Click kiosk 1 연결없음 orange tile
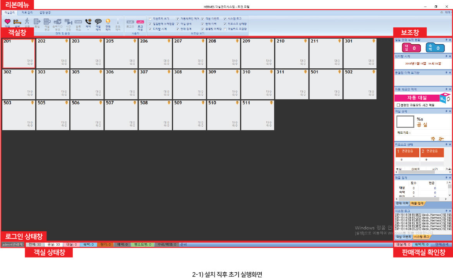 point(407,153)
